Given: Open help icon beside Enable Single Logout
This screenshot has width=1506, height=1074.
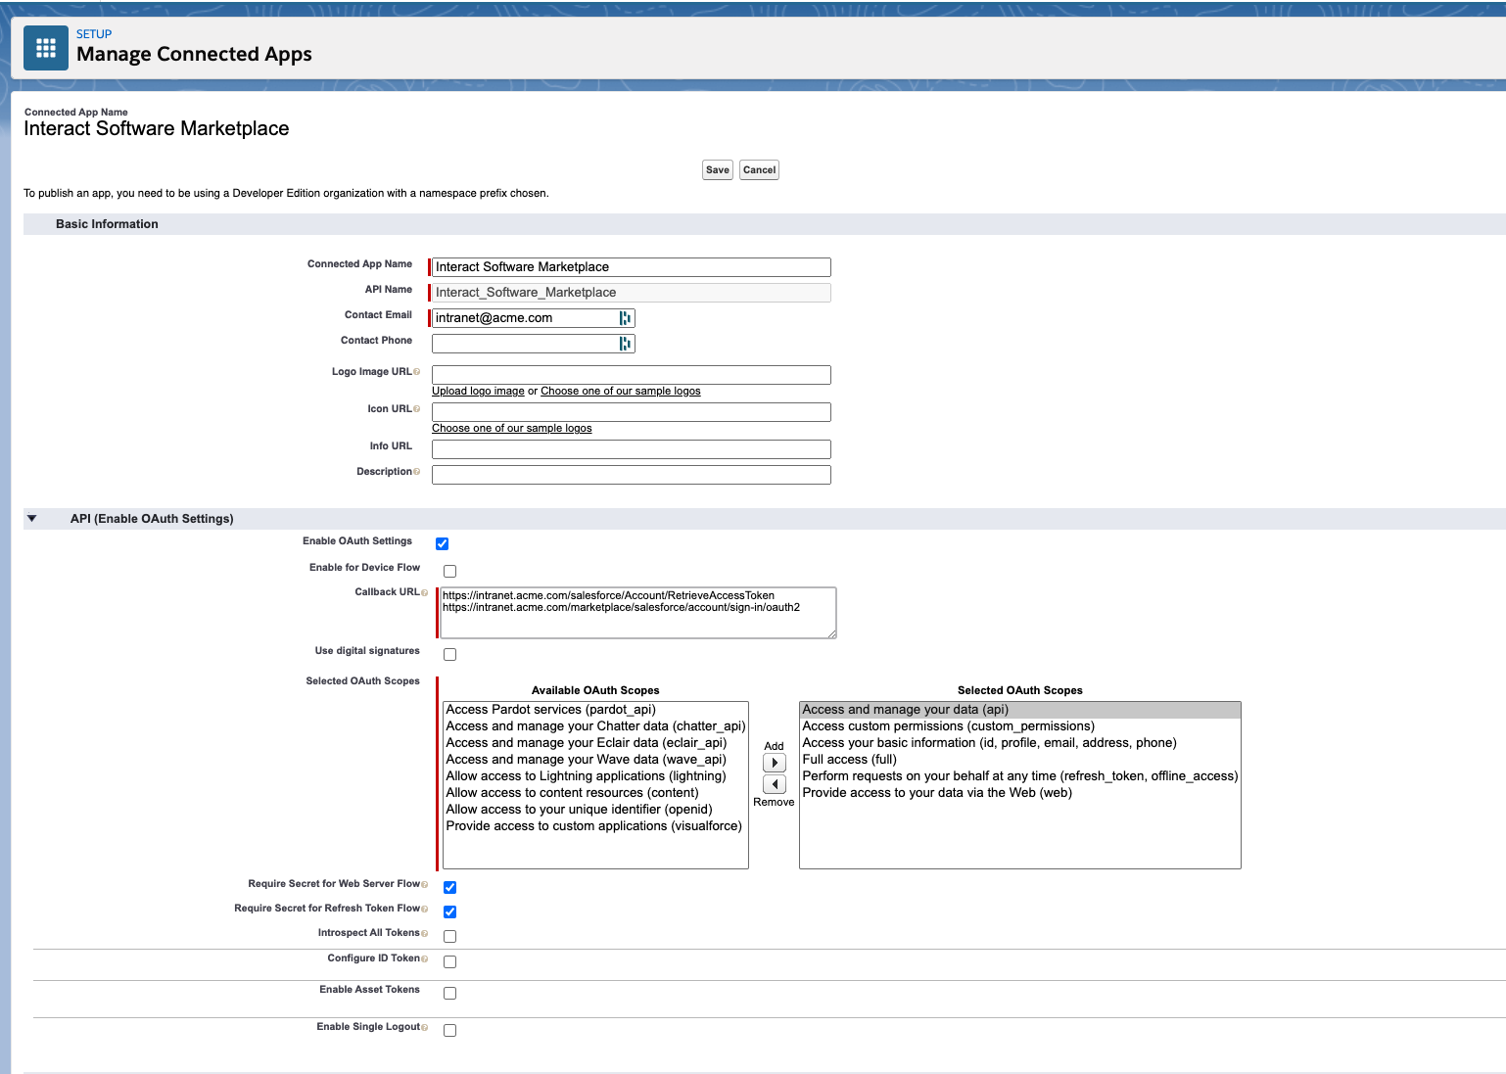Looking at the screenshot, I should tap(424, 1027).
